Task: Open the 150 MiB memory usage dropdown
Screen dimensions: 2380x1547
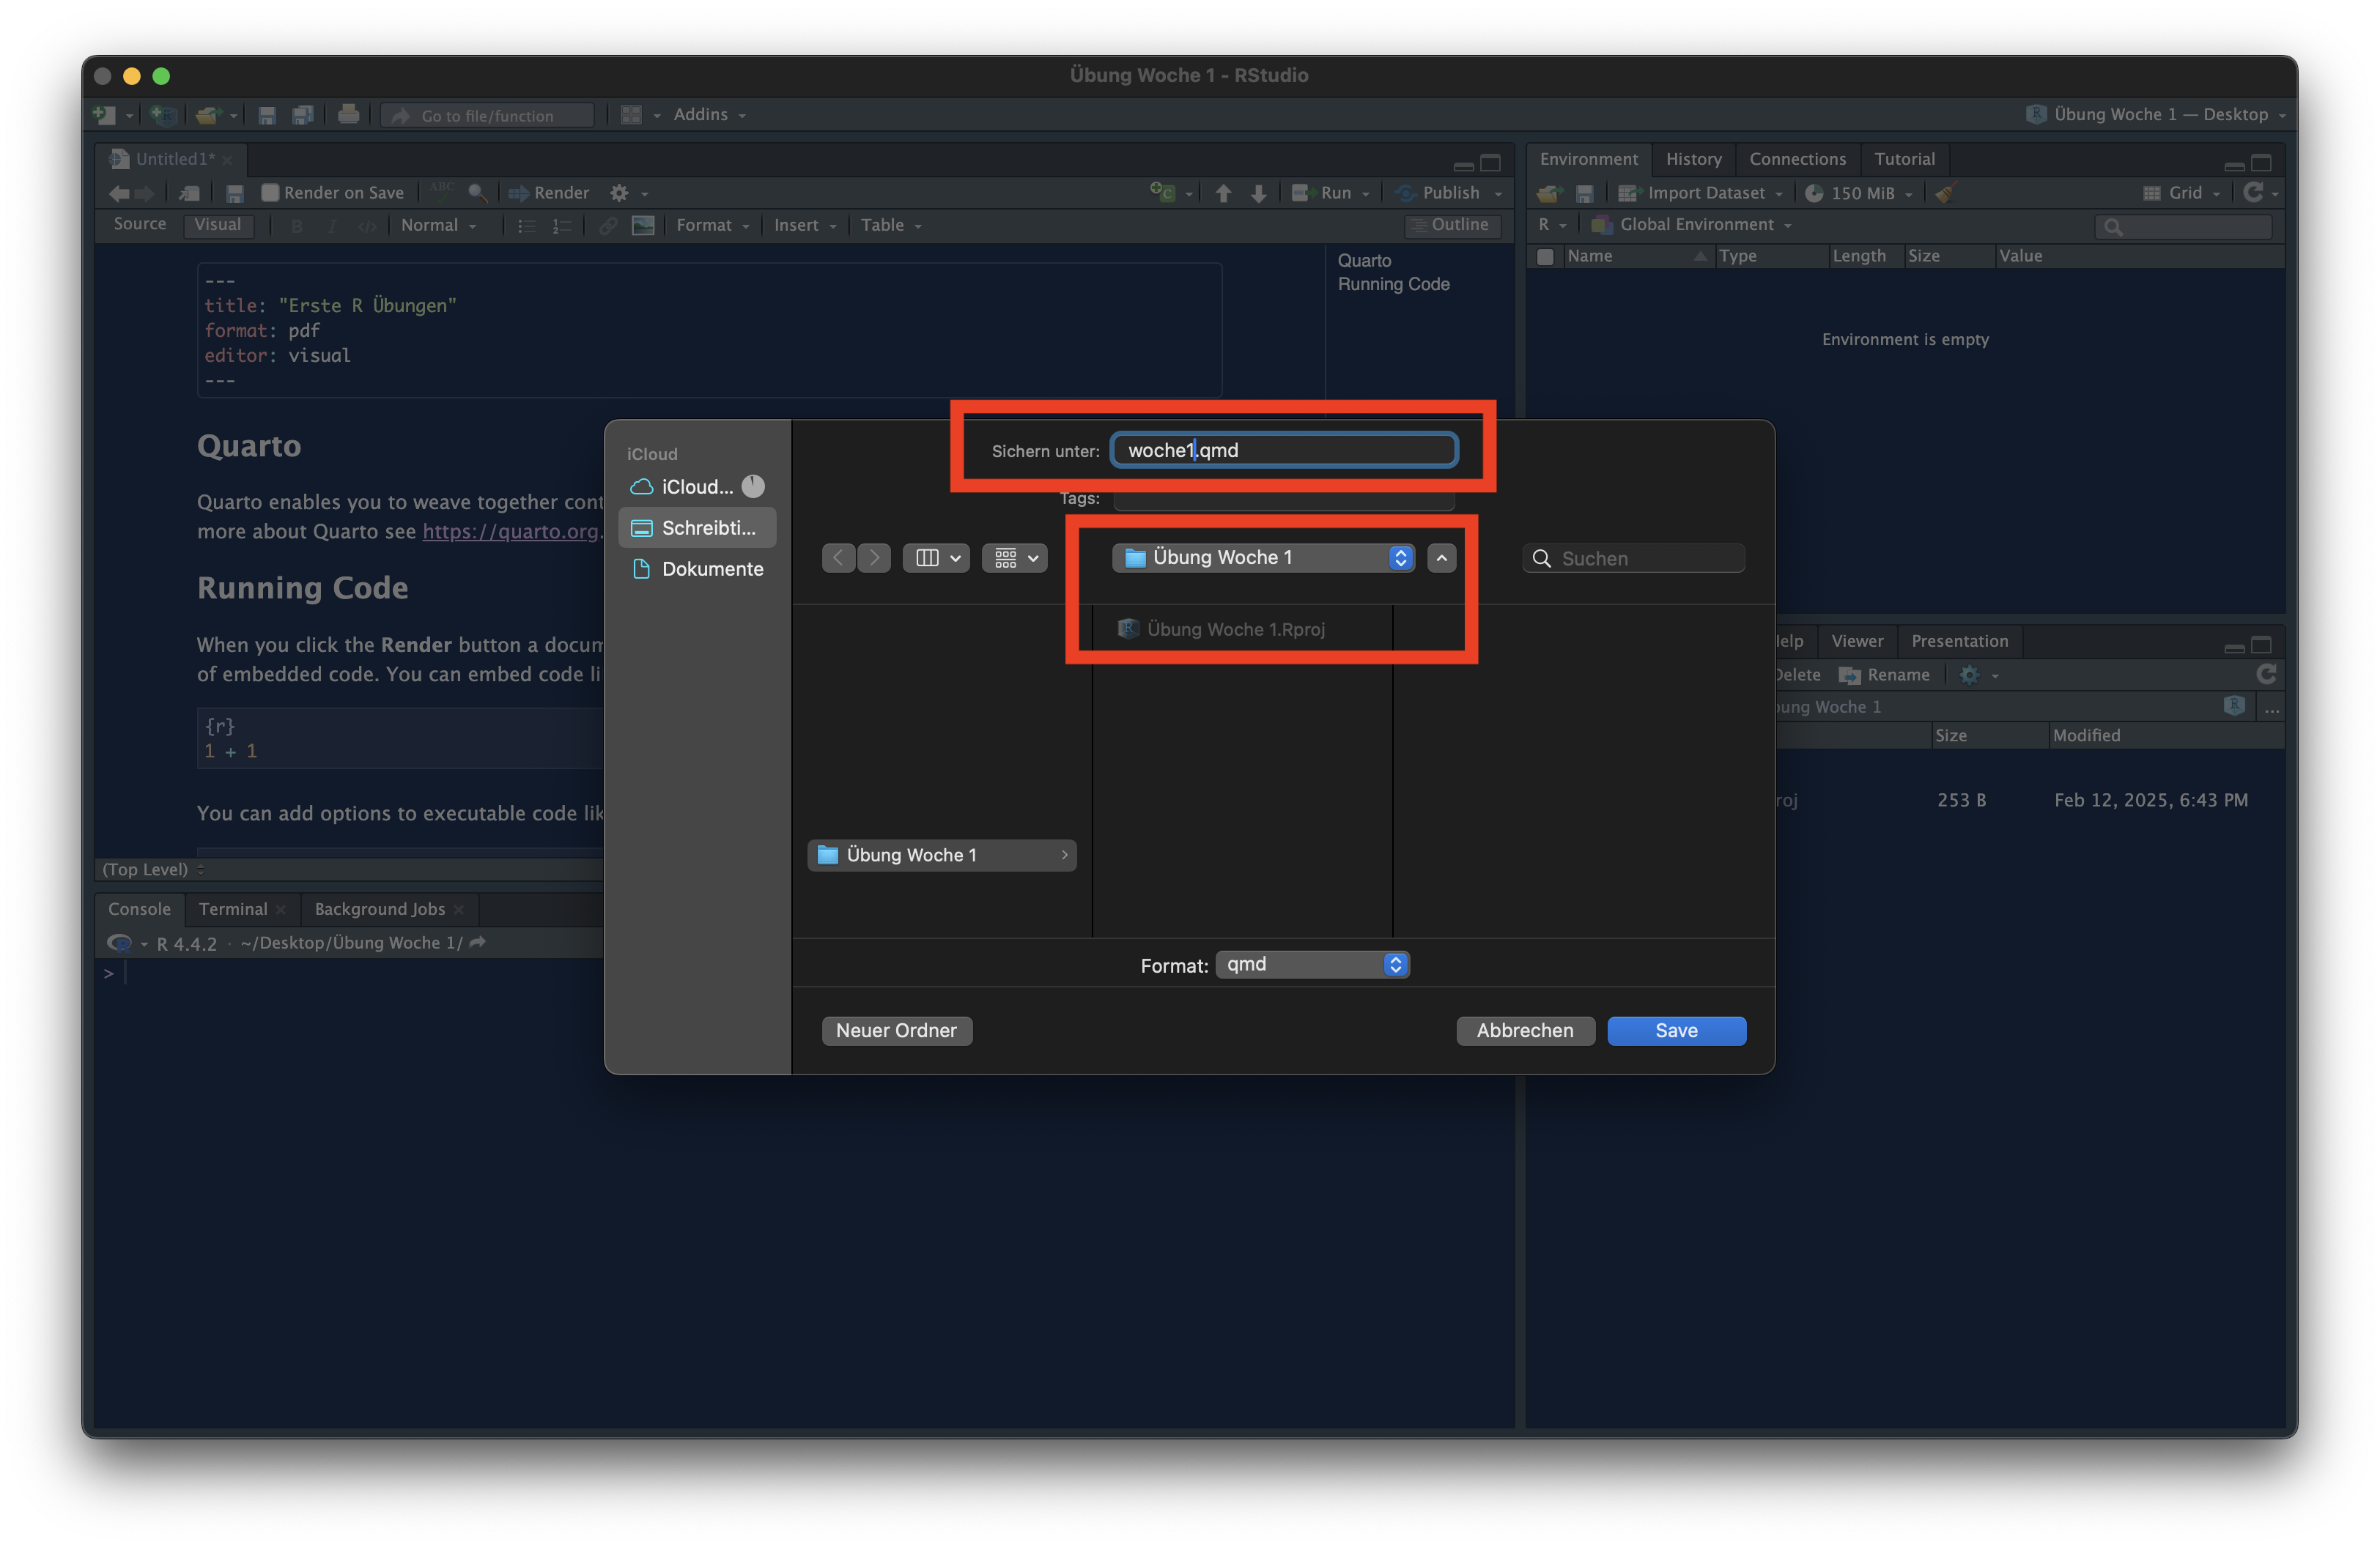Action: (1859, 193)
